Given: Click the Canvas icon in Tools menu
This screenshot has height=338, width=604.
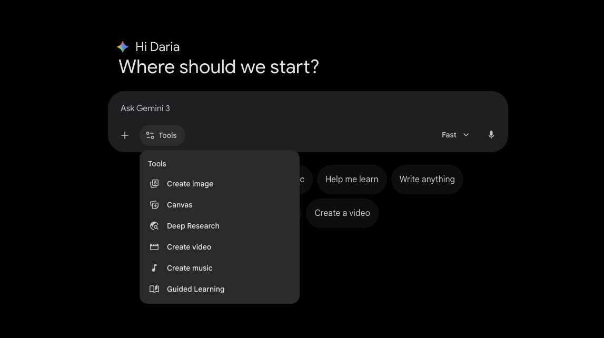Looking at the screenshot, I should (x=154, y=205).
